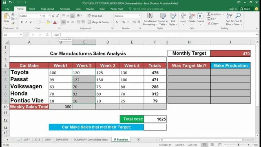
Task: Click the Increase Decimal icon
Action: coord(134,22)
